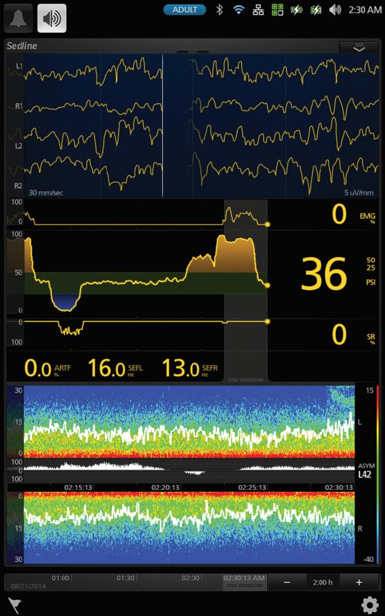Click the first battery charging icon

(296, 10)
